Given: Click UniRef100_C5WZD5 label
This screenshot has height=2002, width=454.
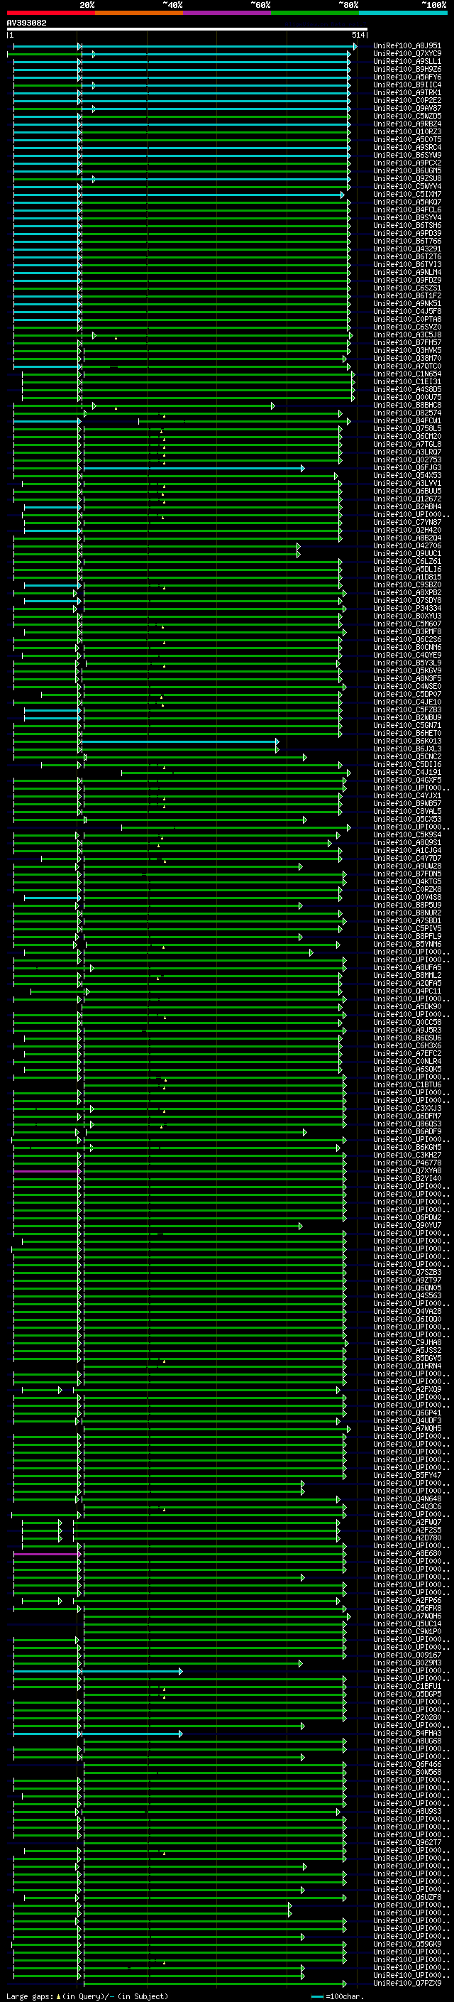Looking at the screenshot, I should point(407,116).
